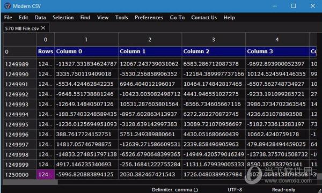Open the Preferences menu
The image size is (322, 193).
(149, 18)
